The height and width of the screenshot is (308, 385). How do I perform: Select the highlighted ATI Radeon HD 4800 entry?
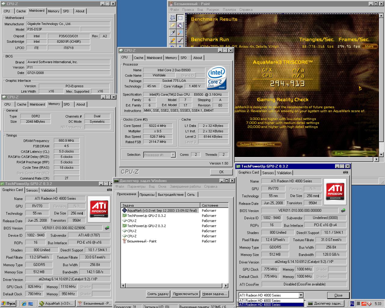pos(271,305)
